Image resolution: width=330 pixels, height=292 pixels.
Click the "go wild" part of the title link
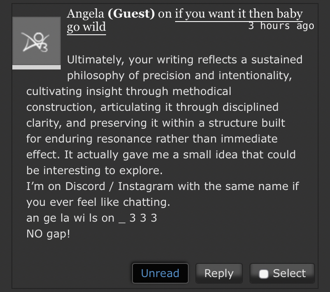click(x=86, y=27)
